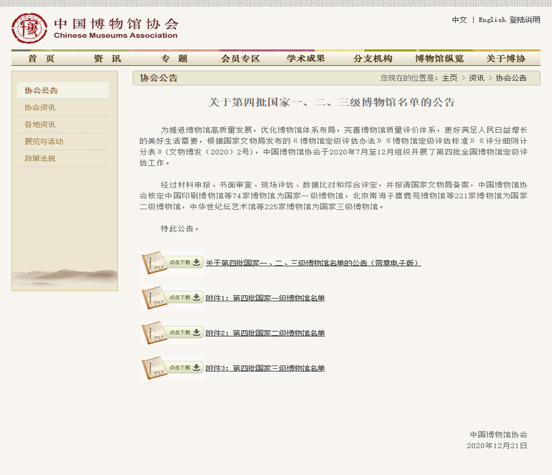The width and height of the screenshot is (552, 475).
Task: Download the announcement via 关于第四批国家一、二、三级博物馆名单的公告 link
Action: [314, 262]
